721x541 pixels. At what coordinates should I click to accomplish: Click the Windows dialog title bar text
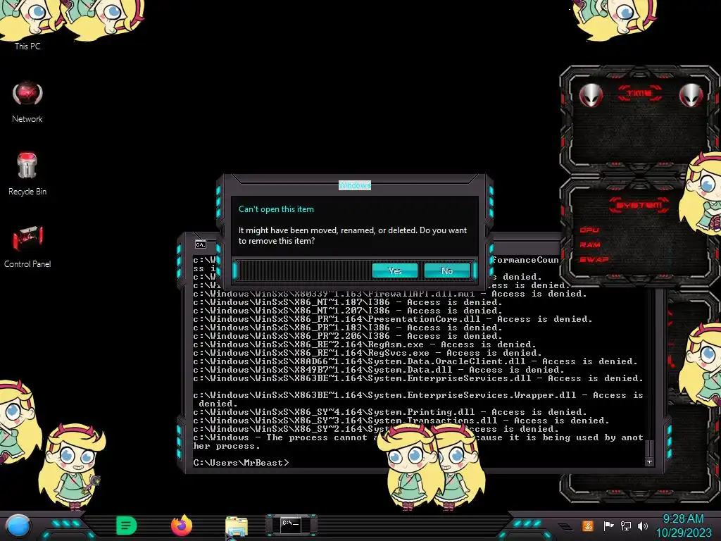[x=355, y=185]
